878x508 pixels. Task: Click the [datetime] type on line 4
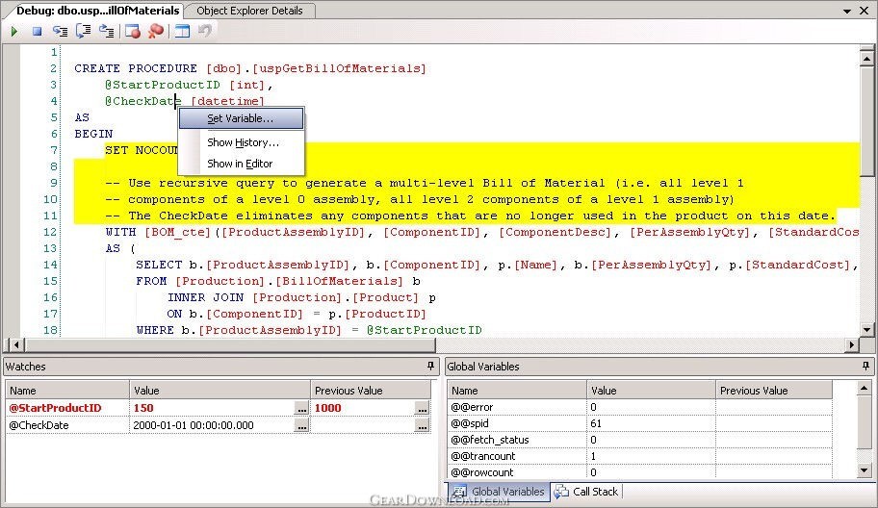tap(227, 101)
